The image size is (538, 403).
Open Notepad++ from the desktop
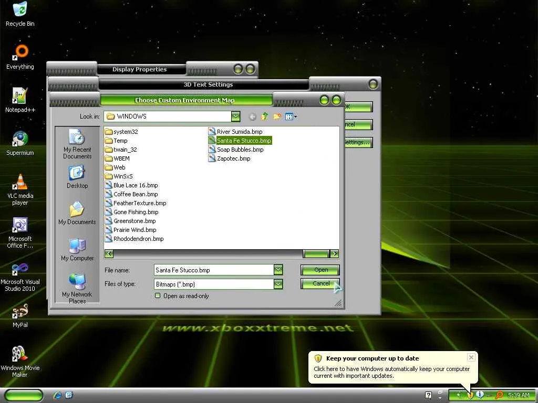tap(20, 100)
